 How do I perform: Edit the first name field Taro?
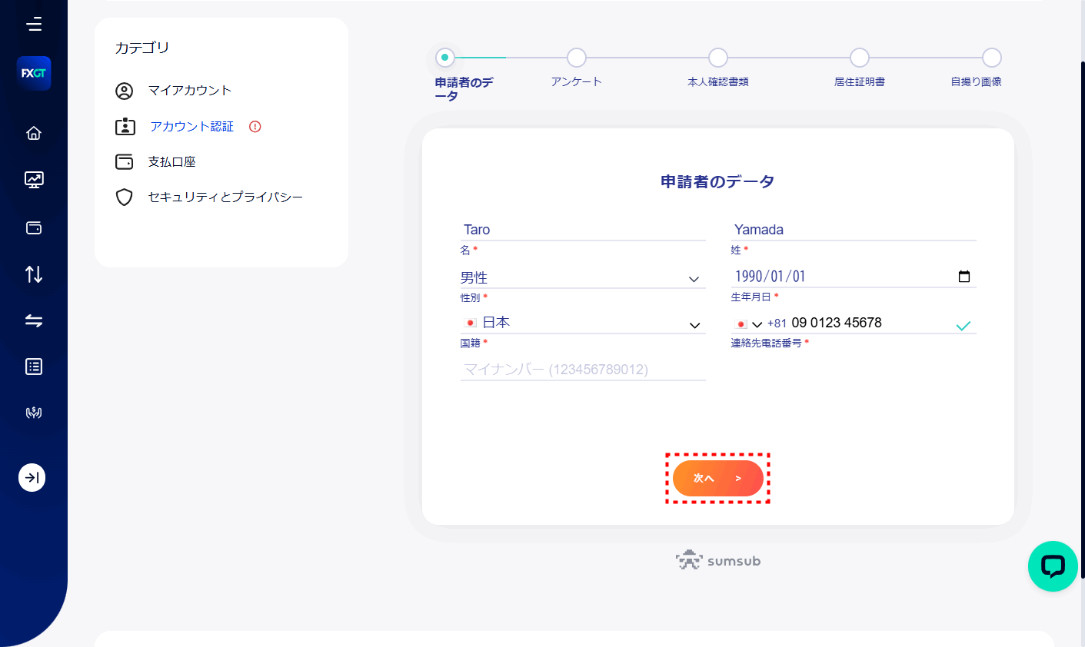(583, 230)
